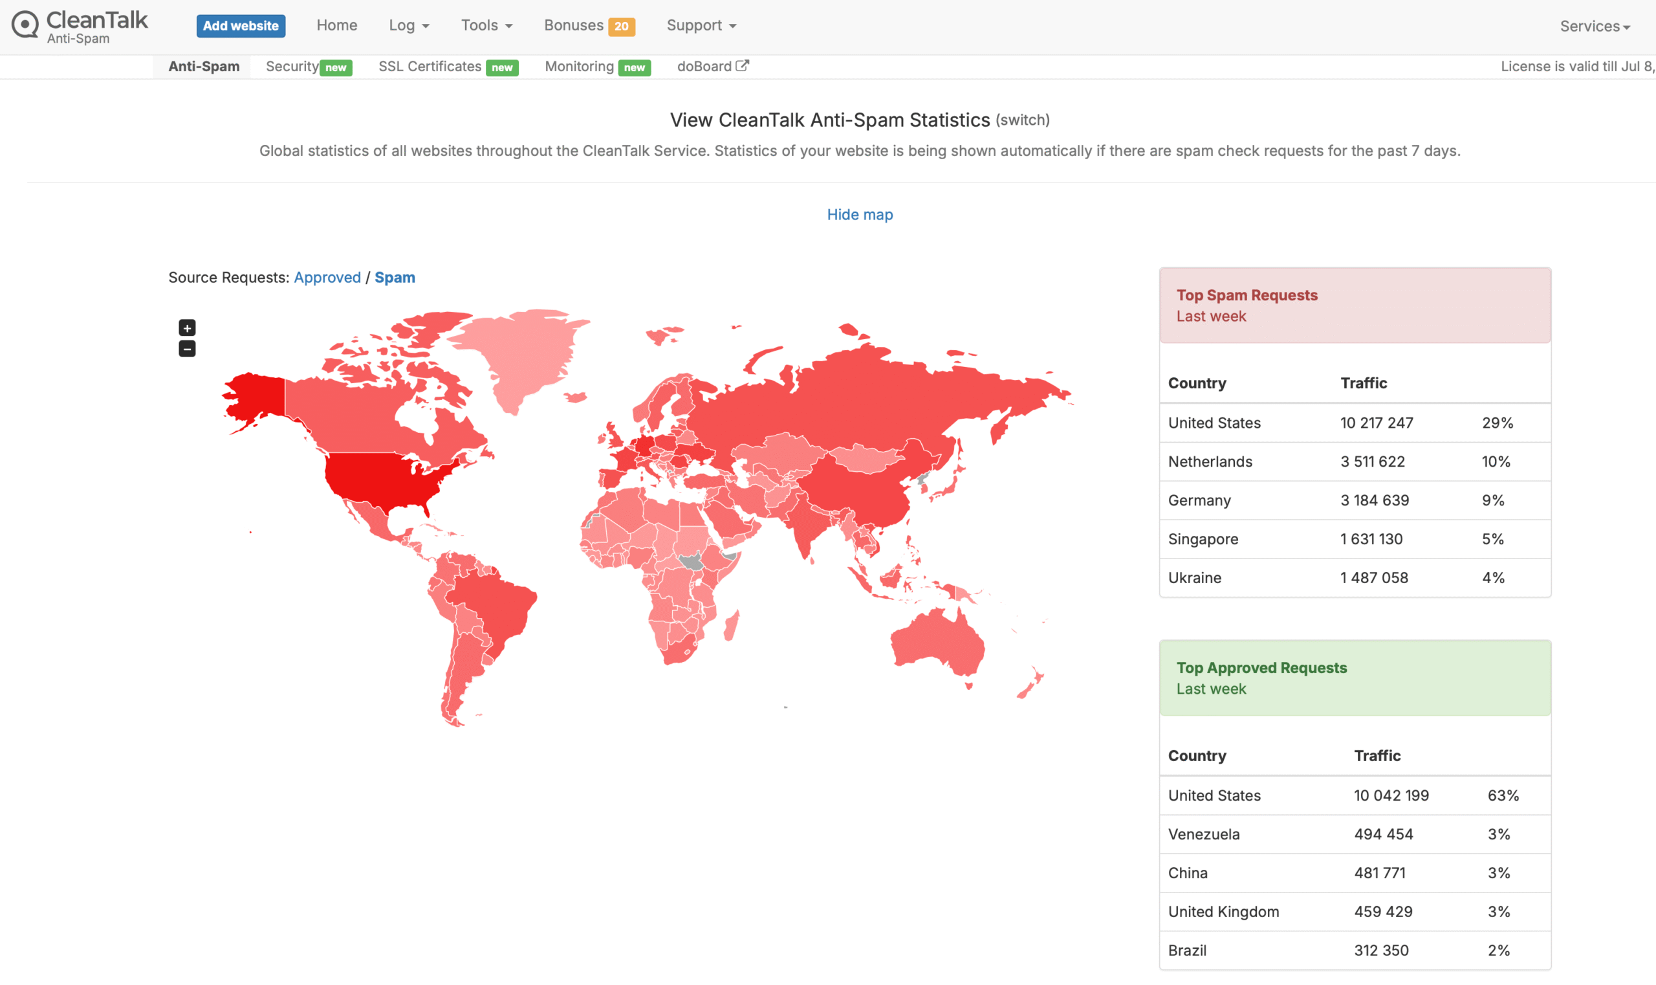Click traffic value 494 454
This screenshot has height=985, width=1656.
coord(1383,834)
